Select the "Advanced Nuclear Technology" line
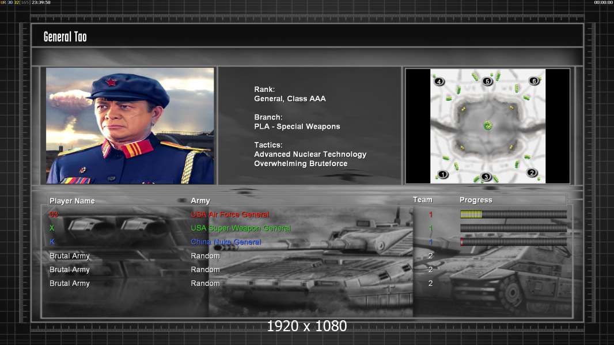The image size is (614, 345). click(x=310, y=154)
